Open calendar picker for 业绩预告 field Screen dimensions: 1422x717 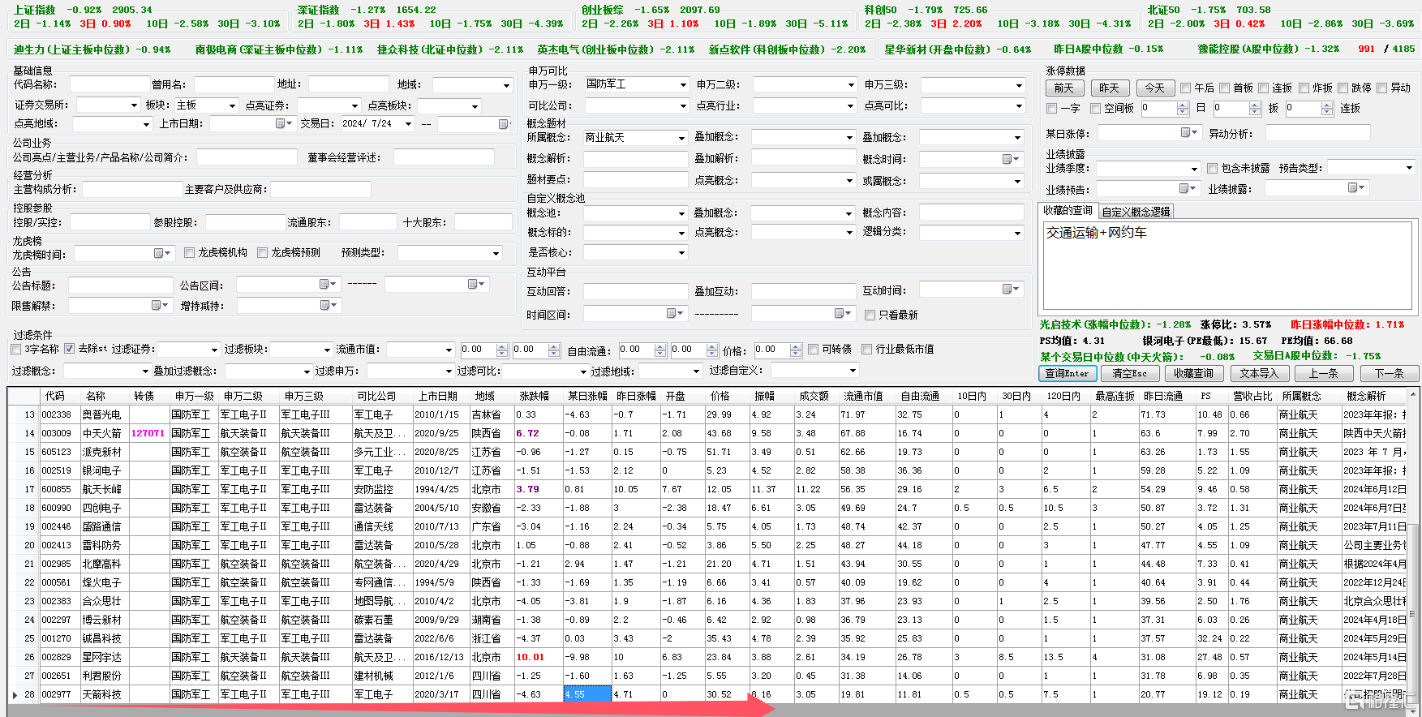coord(1187,188)
